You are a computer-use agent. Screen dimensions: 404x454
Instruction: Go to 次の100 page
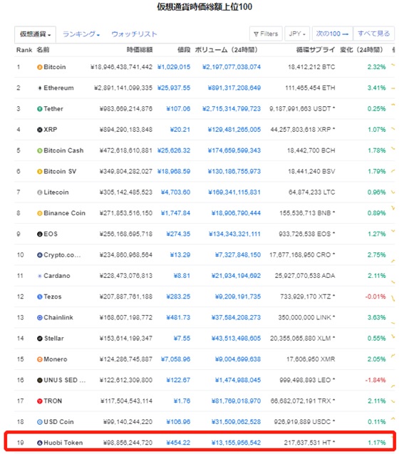[332, 34]
